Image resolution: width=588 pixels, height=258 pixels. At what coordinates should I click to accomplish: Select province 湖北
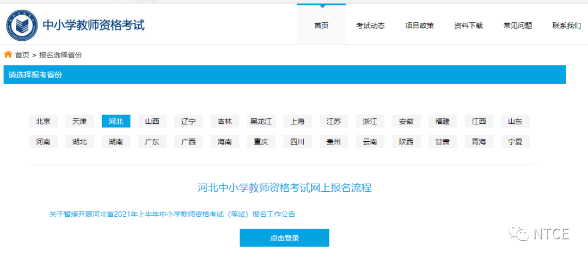pos(80,141)
